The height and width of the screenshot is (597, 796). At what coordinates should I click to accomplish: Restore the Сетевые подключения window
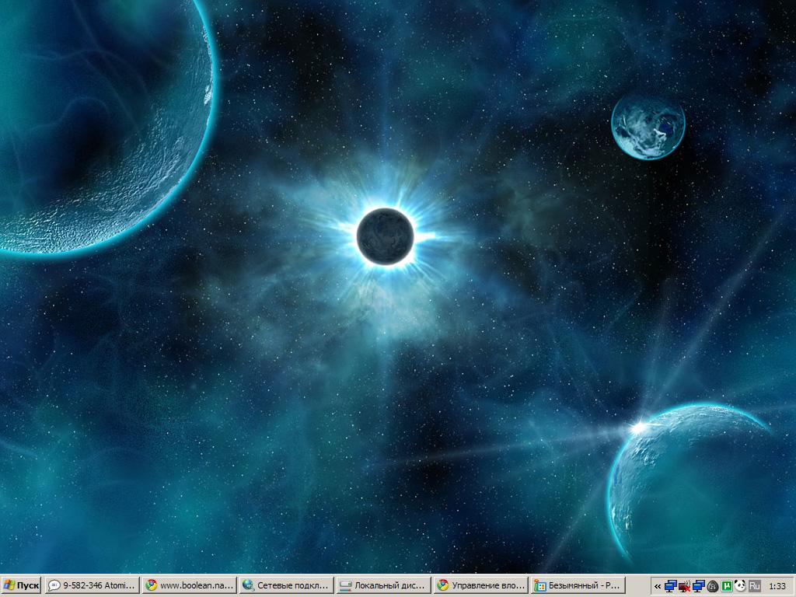286,585
